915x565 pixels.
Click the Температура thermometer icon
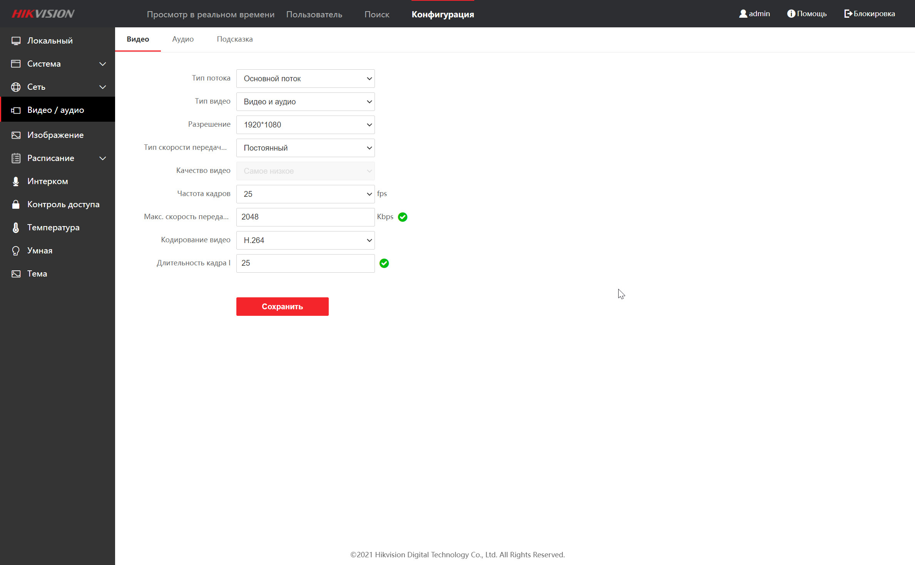coord(16,228)
